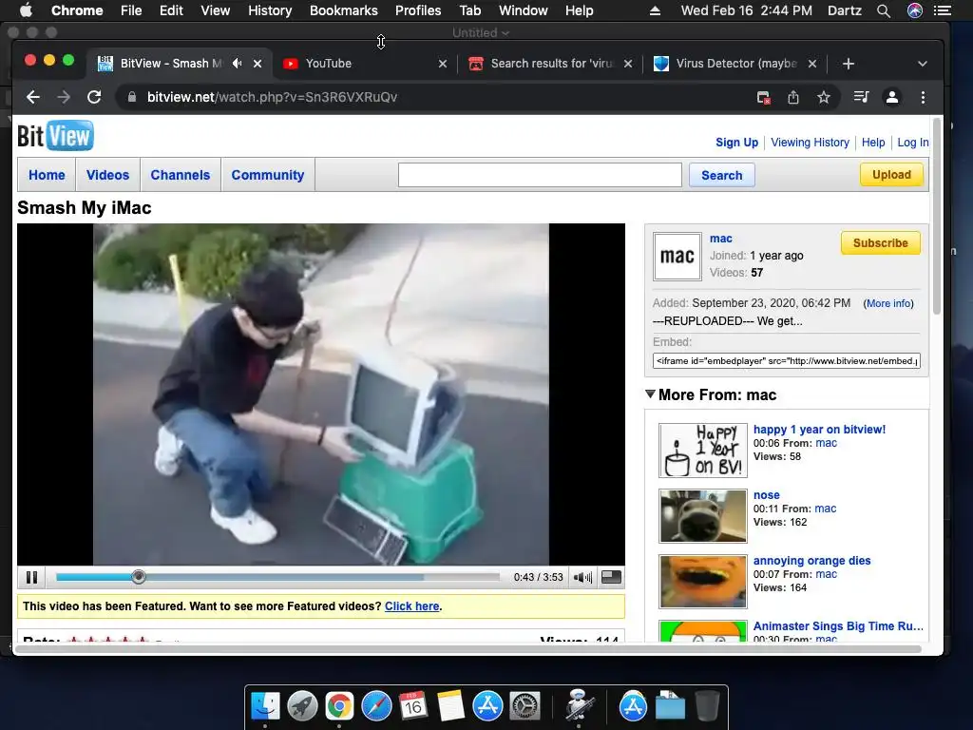
Task: Open the media controls icon in Chrome toolbar
Action: point(861,97)
